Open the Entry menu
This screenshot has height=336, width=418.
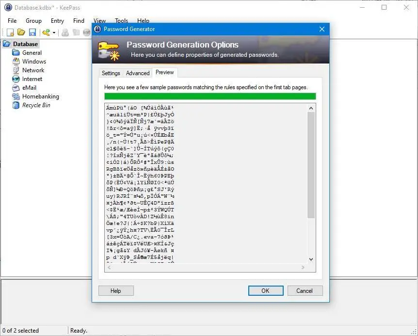tap(57, 21)
